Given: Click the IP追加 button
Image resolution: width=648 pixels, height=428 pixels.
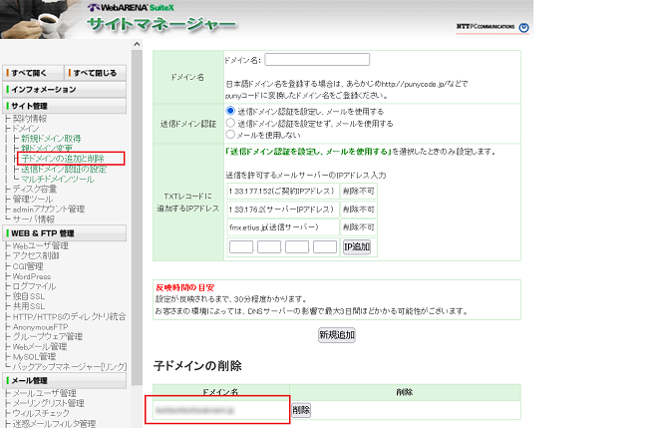Looking at the screenshot, I should point(357,246).
